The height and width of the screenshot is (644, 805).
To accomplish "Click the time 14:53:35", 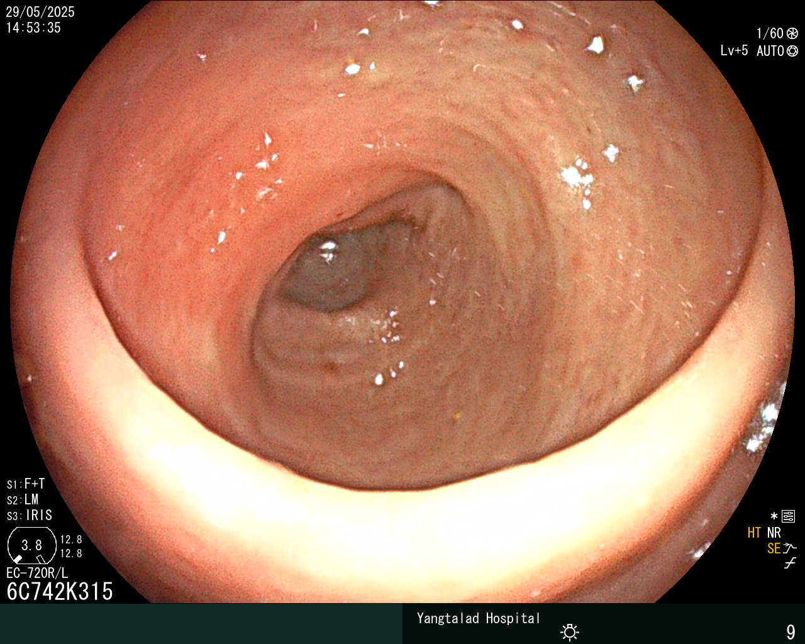I will click(x=33, y=28).
